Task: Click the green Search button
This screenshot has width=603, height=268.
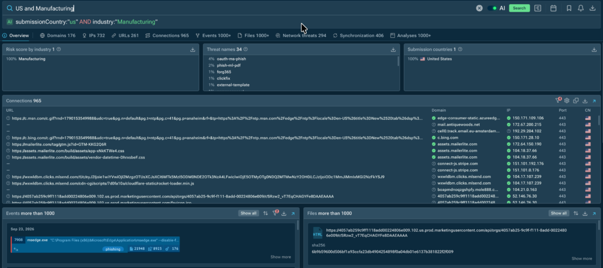Action: [519, 8]
